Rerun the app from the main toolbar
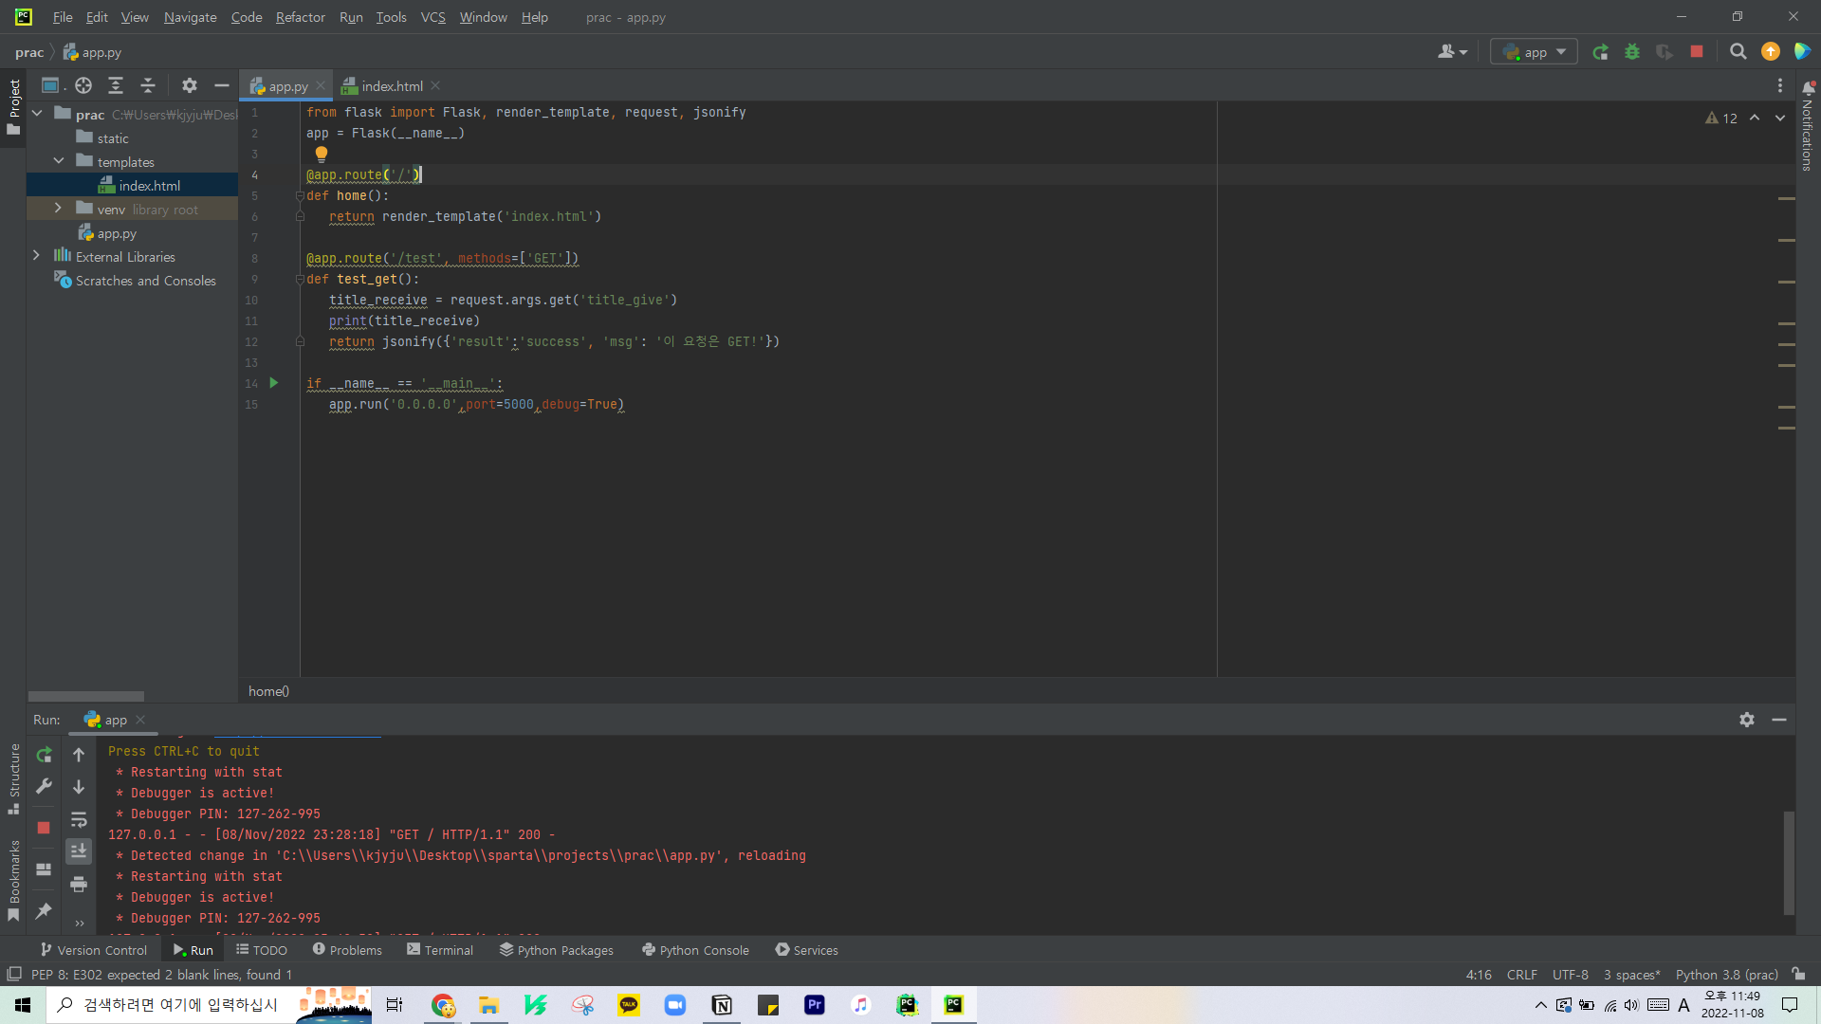The height and width of the screenshot is (1024, 1821). coord(1600,52)
